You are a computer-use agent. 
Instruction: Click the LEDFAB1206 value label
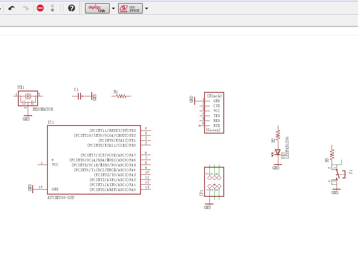[x=287, y=148]
